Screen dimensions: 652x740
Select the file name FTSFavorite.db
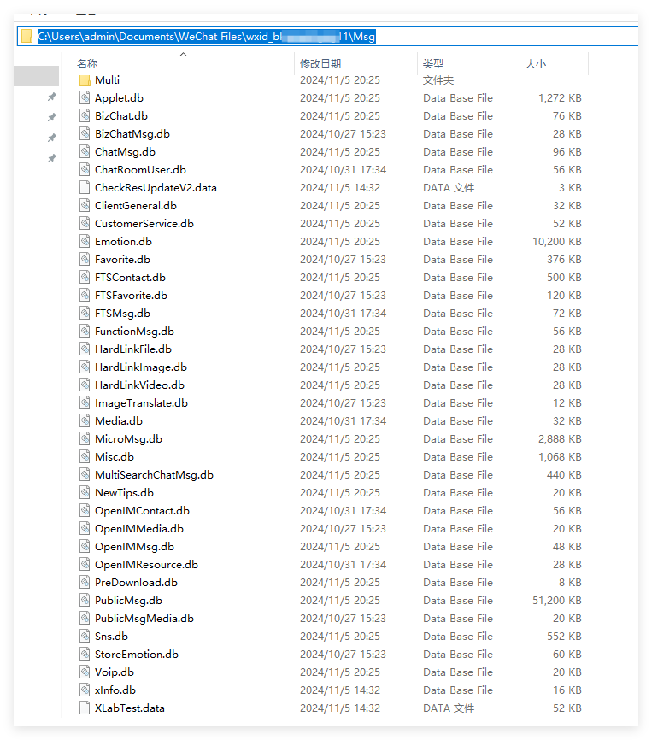click(131, 296)
